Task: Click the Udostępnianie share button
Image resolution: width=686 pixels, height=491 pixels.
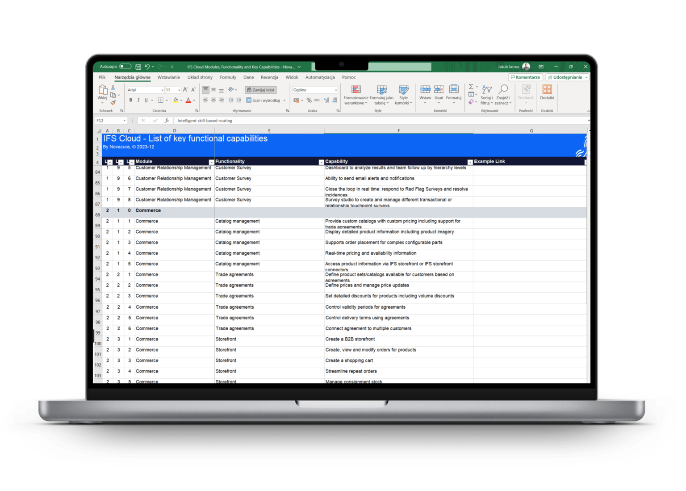Action: pos(565,77)
